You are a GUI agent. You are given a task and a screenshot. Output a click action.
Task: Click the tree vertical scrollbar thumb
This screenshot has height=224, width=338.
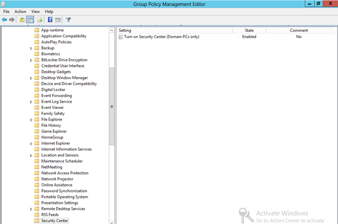pyautogui.click(x=112, y=106)
